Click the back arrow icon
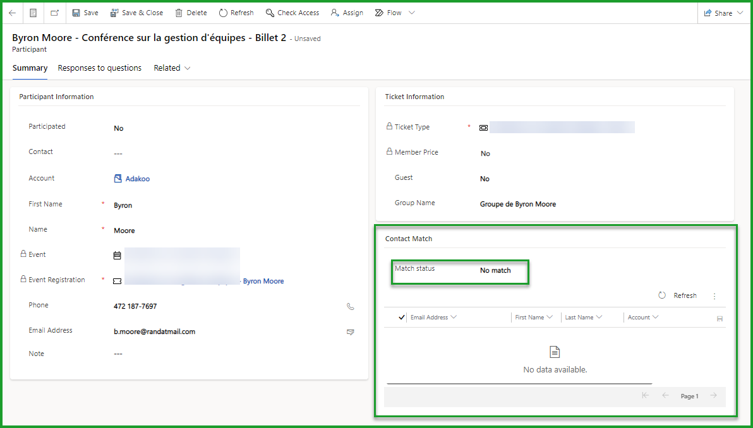This screenshot has height=428, width=753. [x=13, y=13]
